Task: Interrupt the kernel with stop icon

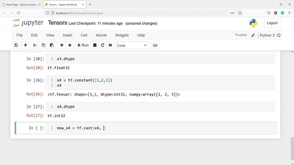Action: click(95, 45)
